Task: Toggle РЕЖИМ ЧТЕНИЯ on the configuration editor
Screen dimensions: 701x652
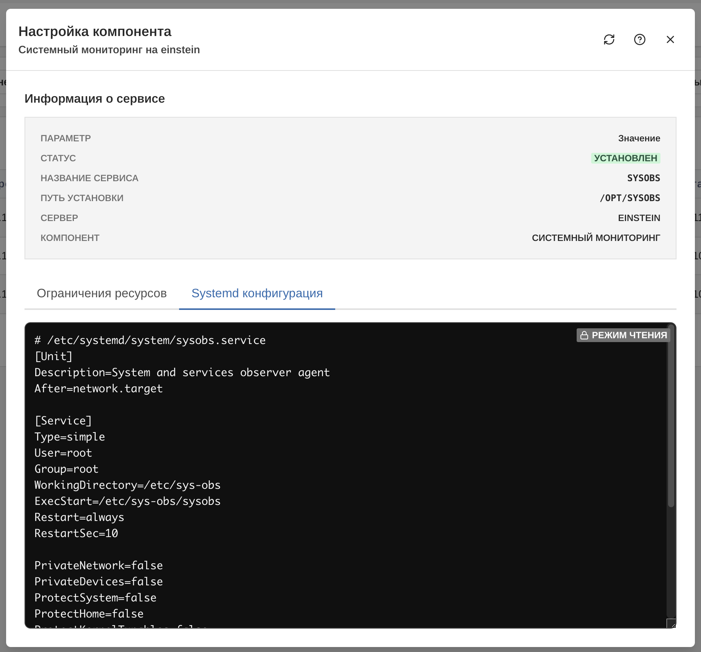Action: click(623, 335)
